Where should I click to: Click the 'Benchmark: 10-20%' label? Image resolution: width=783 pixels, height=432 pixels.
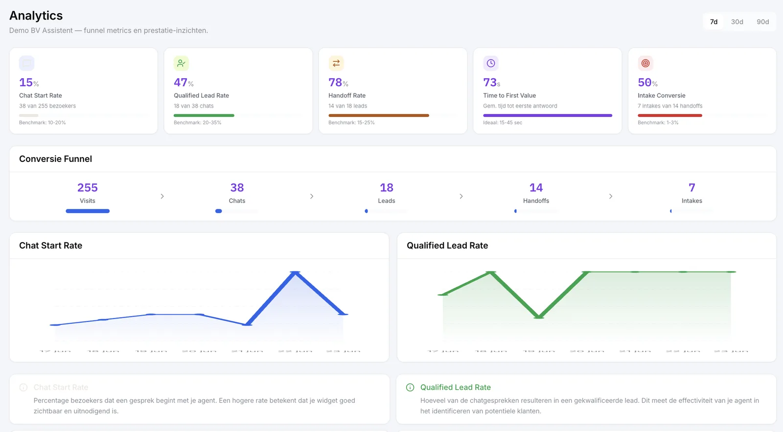point(42,123)
